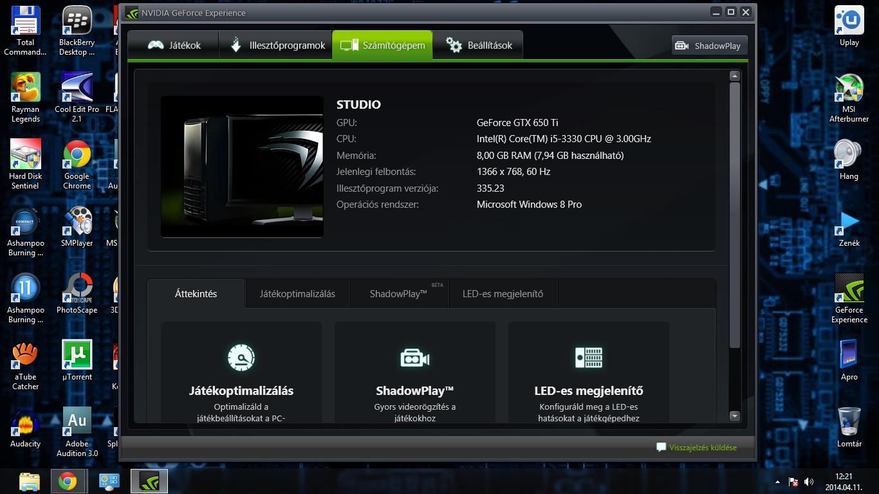Click the Játékoptimalizálás card heading
This screenshot has width=879, height=494.
point(241,390)
